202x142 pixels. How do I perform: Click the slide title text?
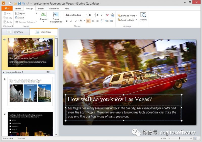(x=110, y=99)
